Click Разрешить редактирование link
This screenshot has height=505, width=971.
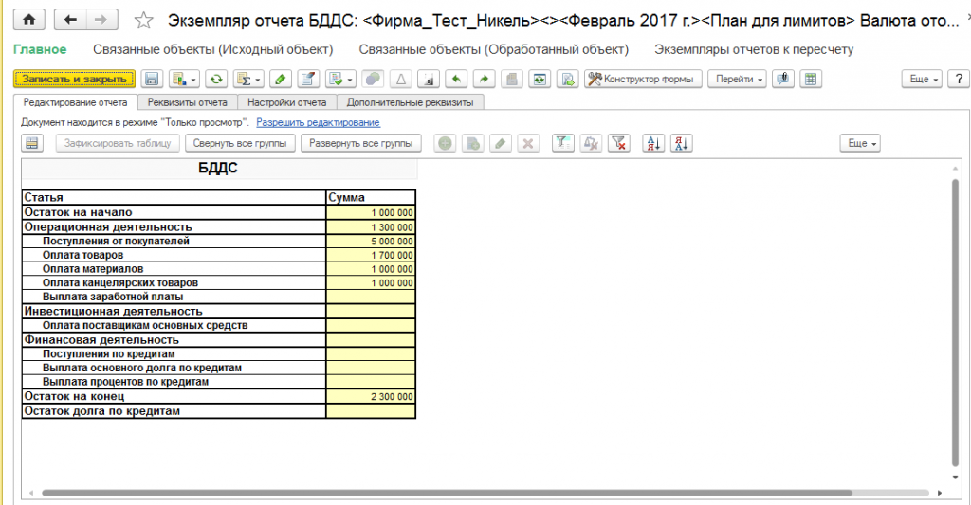click(318, 123)
